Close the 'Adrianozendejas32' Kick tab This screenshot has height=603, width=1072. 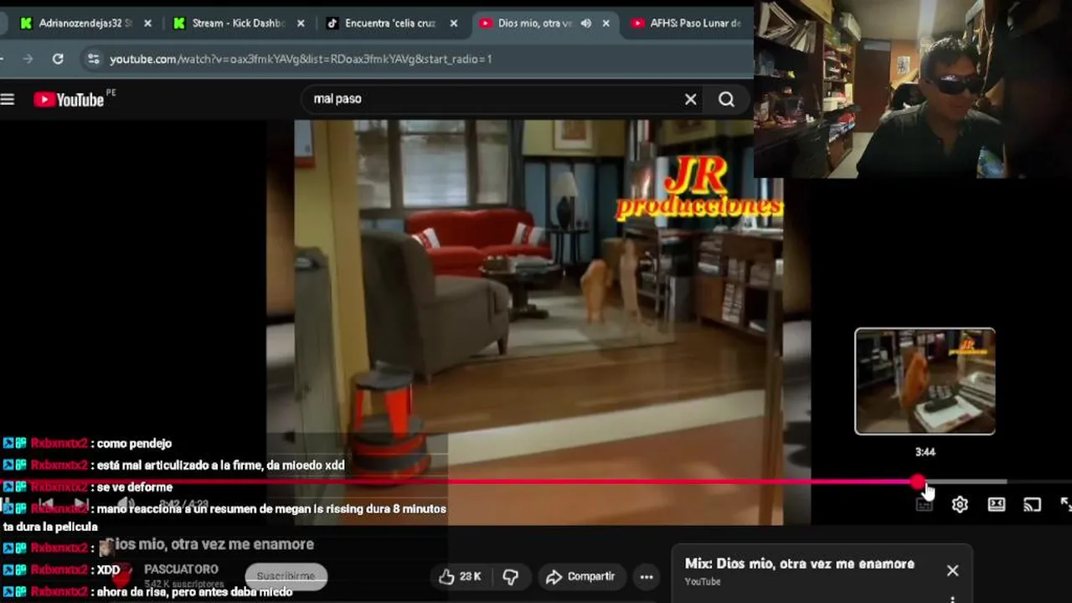147,23
